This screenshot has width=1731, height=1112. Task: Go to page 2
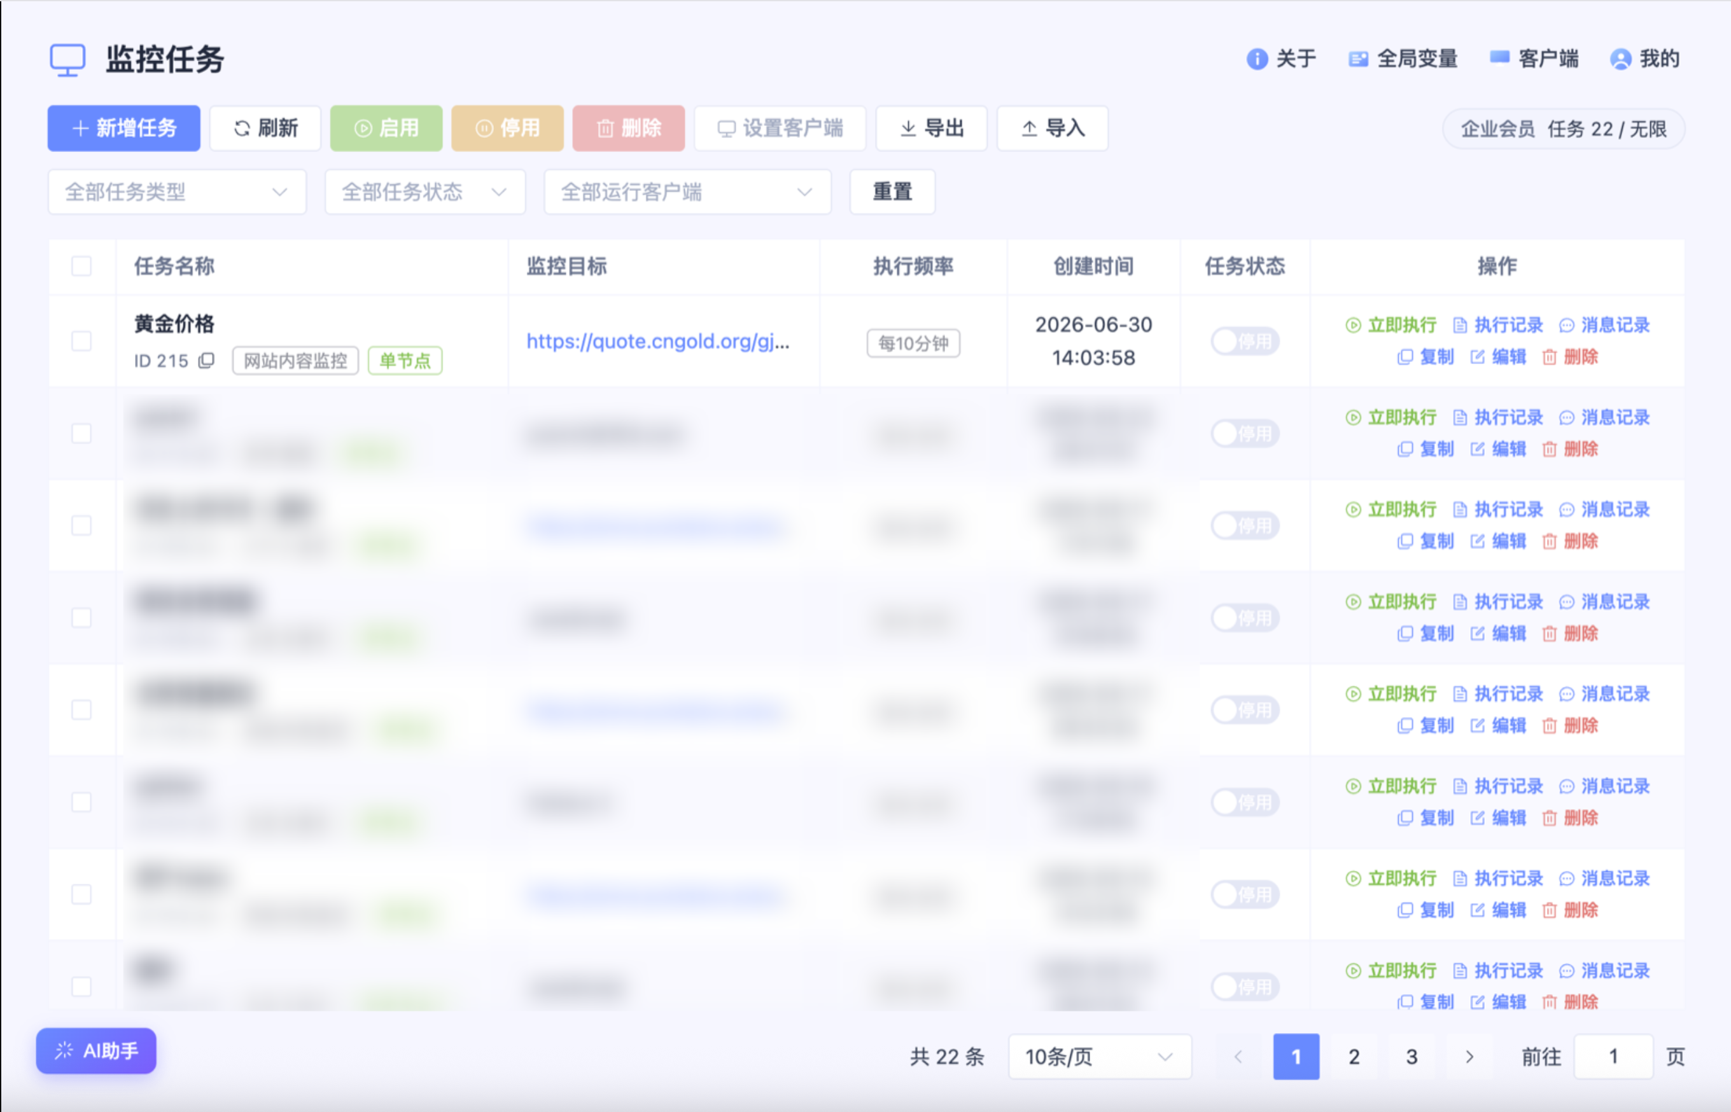tap(1354, 1057)
